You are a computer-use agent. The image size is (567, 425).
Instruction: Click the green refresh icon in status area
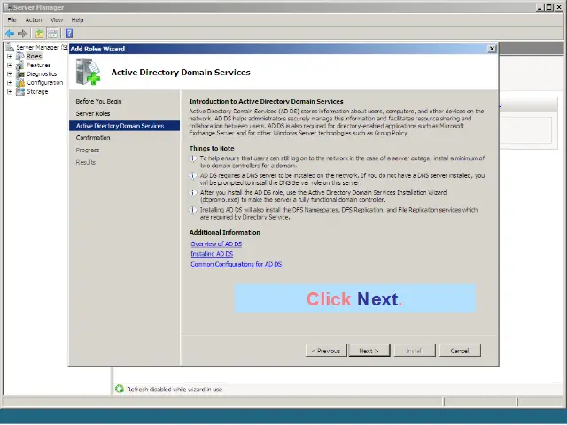(120, 389)
